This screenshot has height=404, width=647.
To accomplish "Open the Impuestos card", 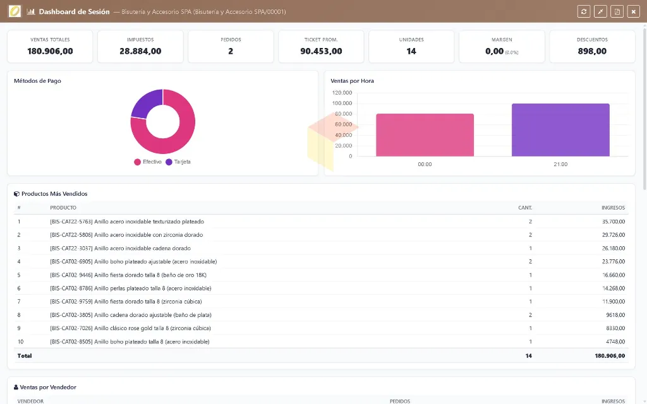I will [x=140, y=47].
